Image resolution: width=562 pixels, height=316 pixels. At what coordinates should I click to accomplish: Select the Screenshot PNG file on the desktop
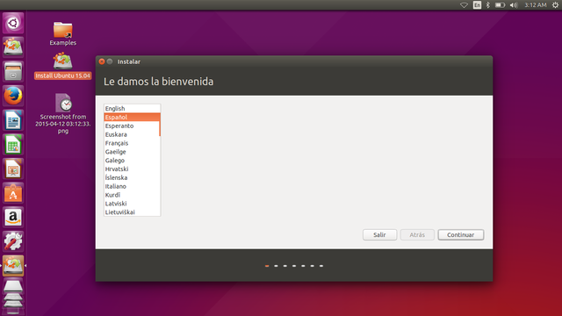[x=62, y=113]
